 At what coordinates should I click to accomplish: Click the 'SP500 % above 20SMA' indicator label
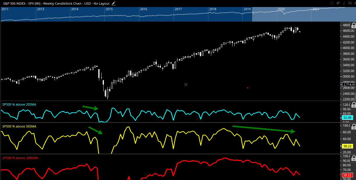point(19,104)
